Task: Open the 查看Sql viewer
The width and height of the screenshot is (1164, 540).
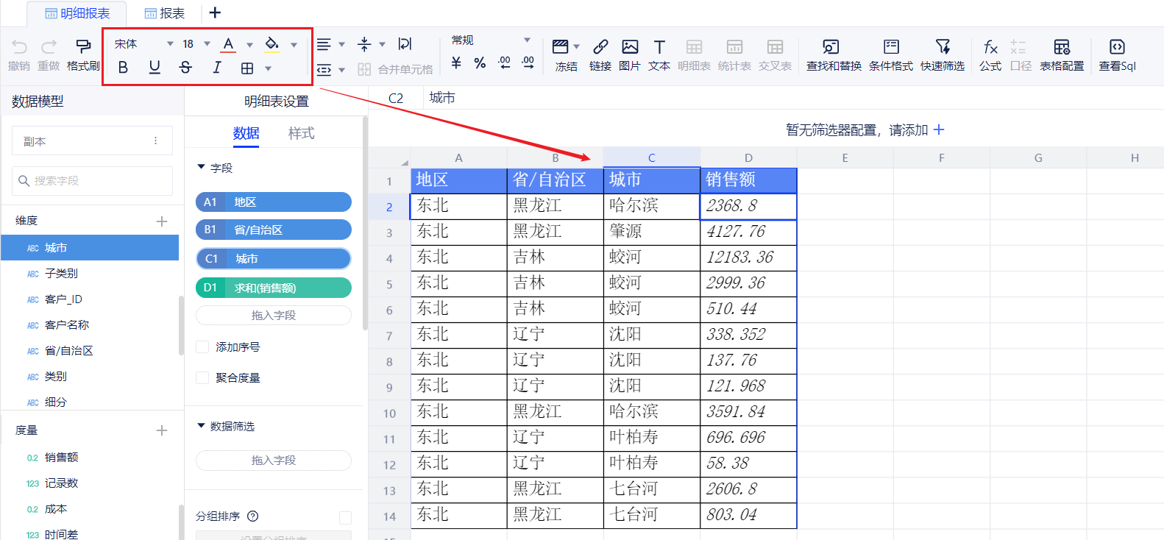Action: pyautogui.click(x=1117, y=54)
